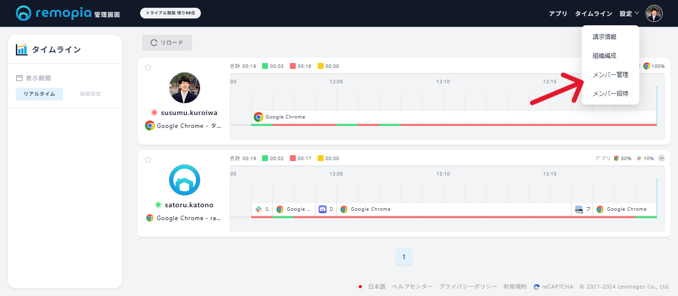678x296 pixels.
Task: Open the 利用規約 link
Action: [x=515, y=287]
